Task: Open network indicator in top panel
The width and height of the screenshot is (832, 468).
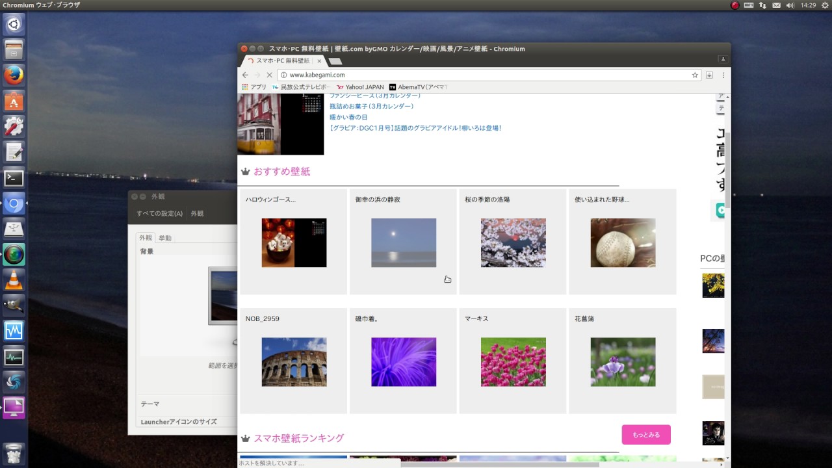Action: coord(762,5)
